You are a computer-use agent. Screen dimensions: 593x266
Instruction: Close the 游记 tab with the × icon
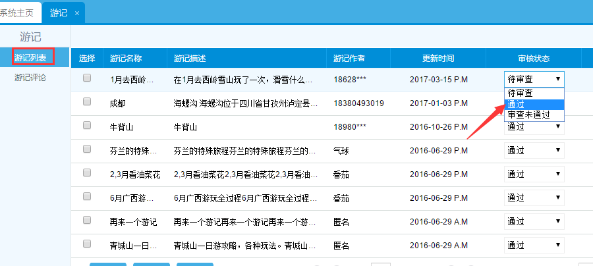point(76,13)
